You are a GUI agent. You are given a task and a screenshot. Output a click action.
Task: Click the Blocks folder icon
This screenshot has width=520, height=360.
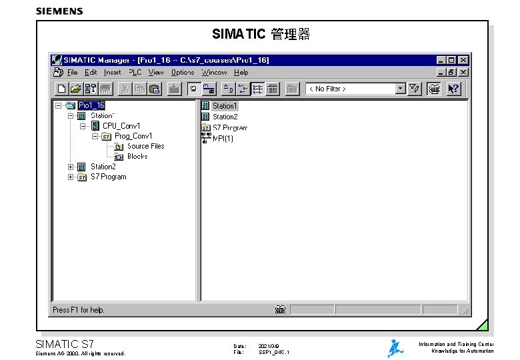click(x=119, y=157)
